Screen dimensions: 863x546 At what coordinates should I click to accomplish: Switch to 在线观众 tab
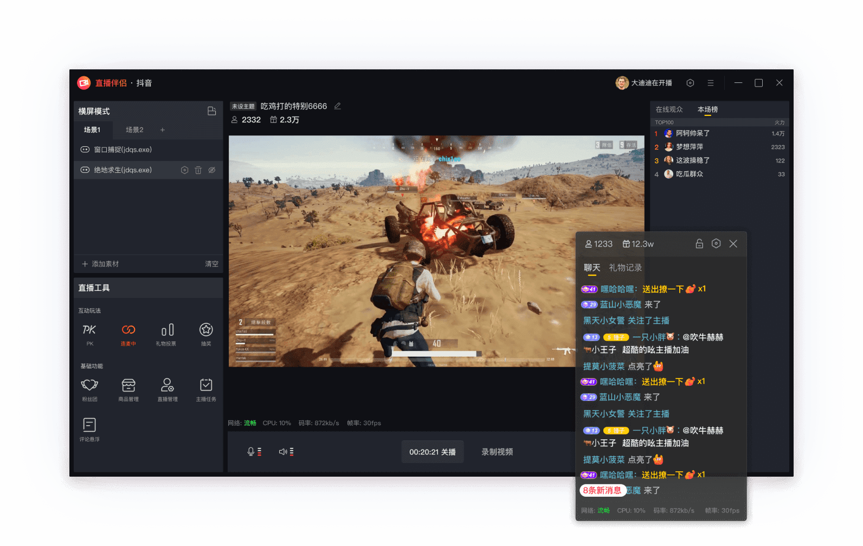point(669,109)
